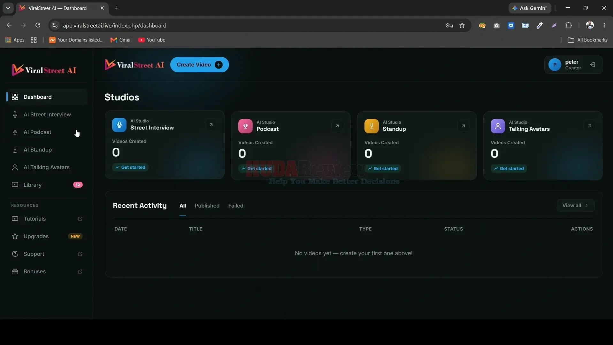Viewport: 613px width, 345px height.
Task: Click the Tutorials external link icon
Action: click(80, 219)
